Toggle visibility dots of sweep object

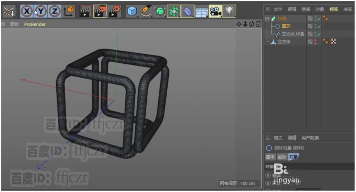click(x=315, y=19)
